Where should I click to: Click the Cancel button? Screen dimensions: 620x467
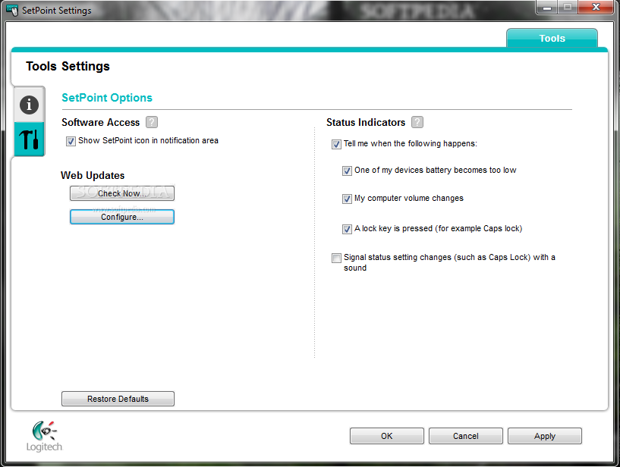466,436
